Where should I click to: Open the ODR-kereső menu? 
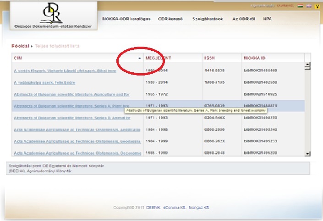pos(170,19)
